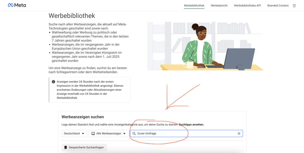Focus the Cover Umfrage search field
The width and height of the screenshot is (304, 153).
[186, 134]
